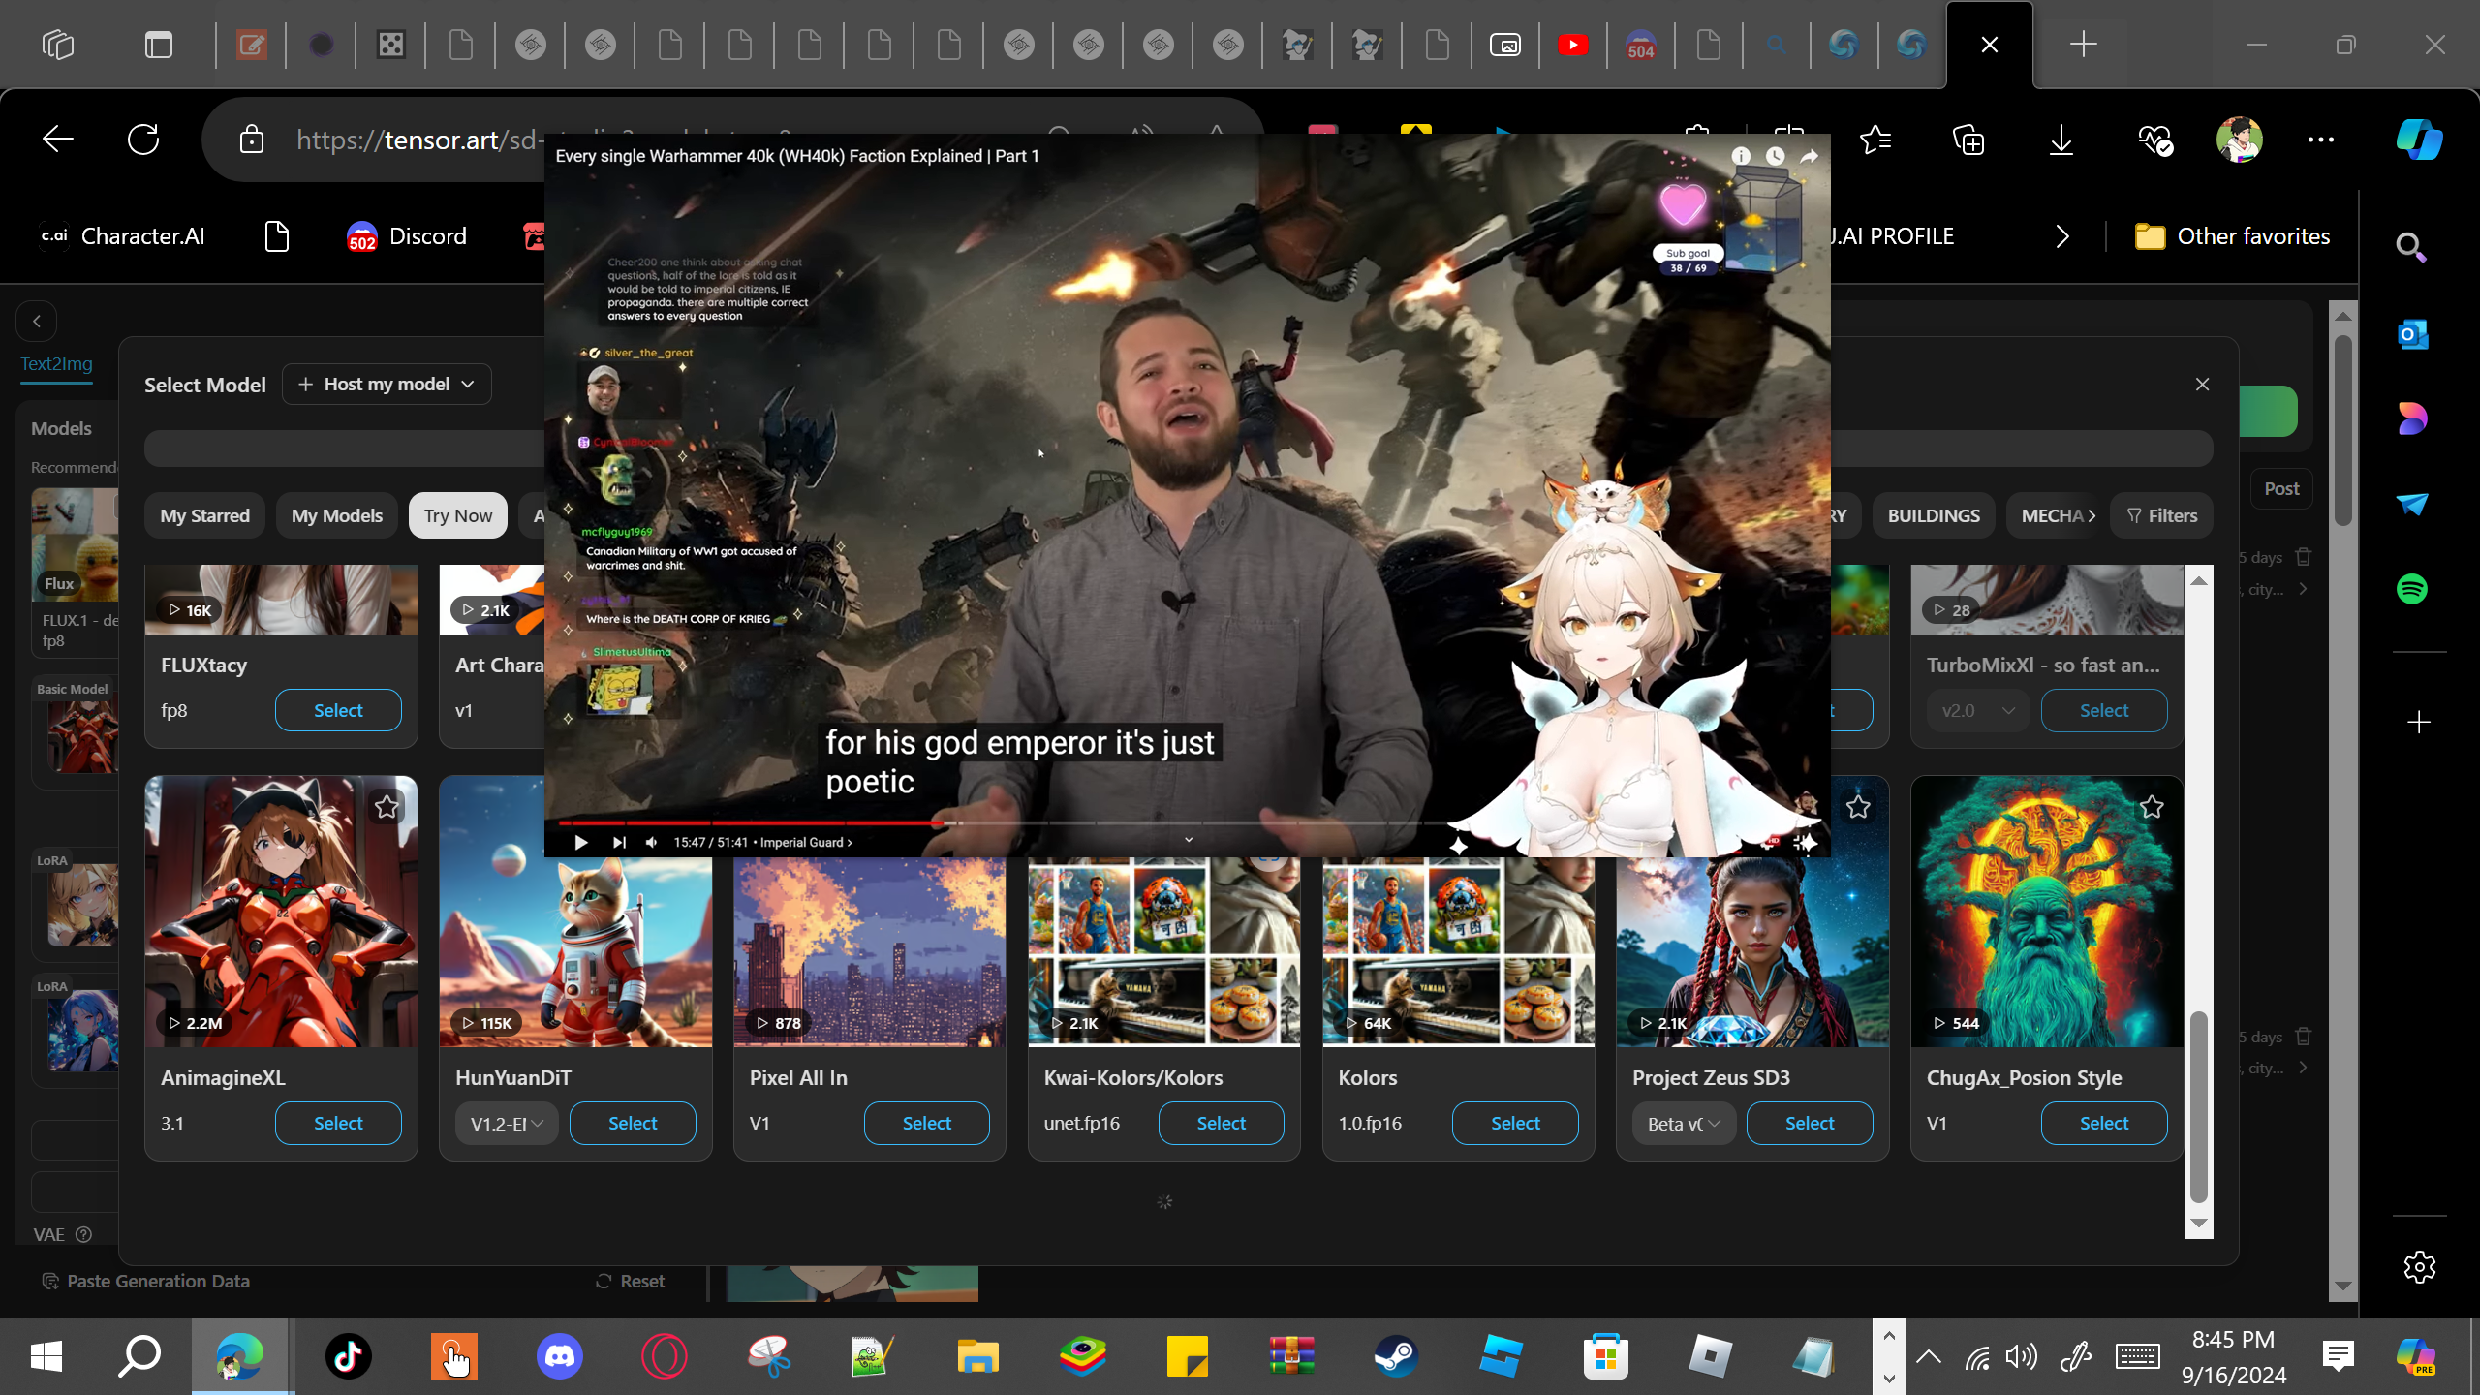Open the VAE help icon
The image size is (2480, 1395).
pos(84,1234)
